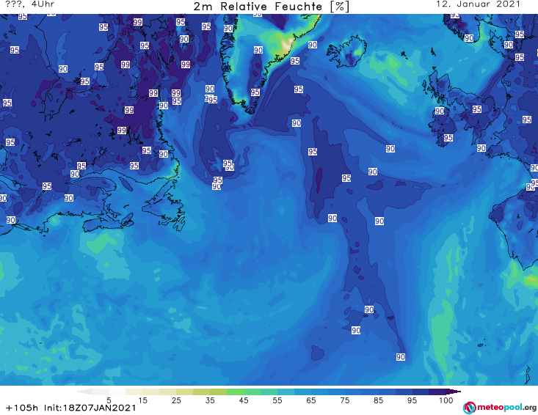This screenshot has width=538, height=415.
Task: Pick the dark purple swatch left of 100
Action: pos(437,392)
